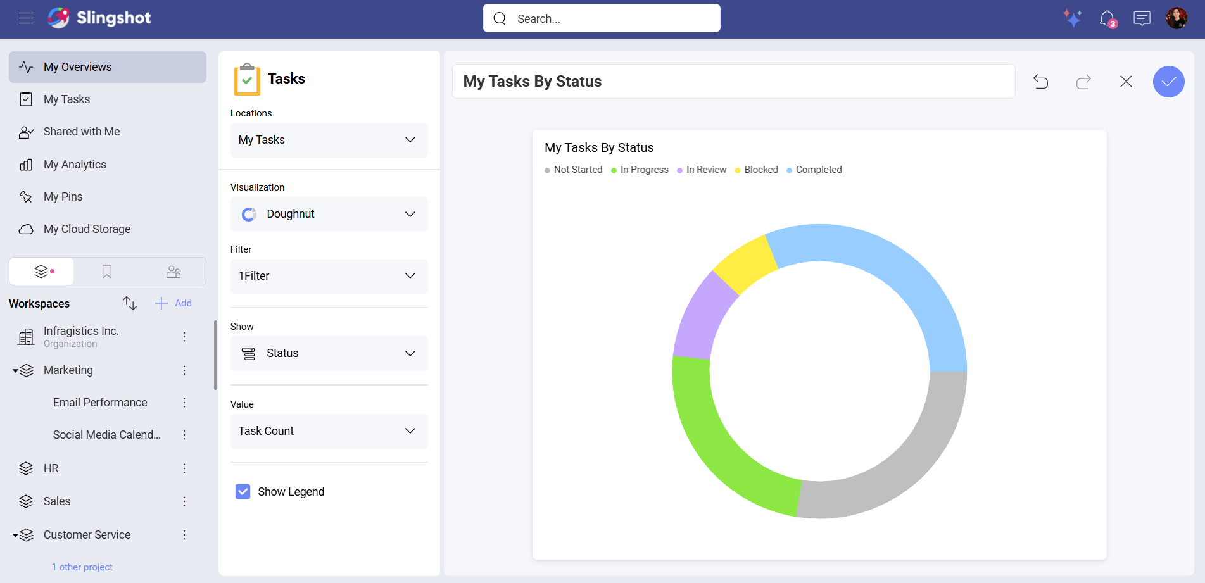1205x583 pixels.
Task: Toggle Completed in the chart legend
Action: click(814, 170)
